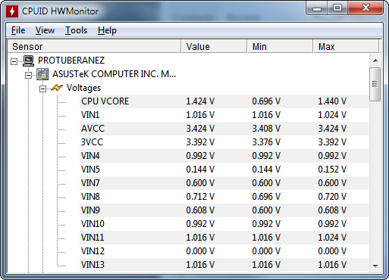The image size is (389, 280).
Task: Collapse the Voltages group
Action: pos(42,89)
